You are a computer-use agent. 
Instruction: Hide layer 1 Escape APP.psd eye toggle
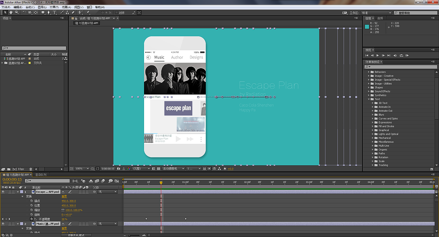tap(3, 192)
